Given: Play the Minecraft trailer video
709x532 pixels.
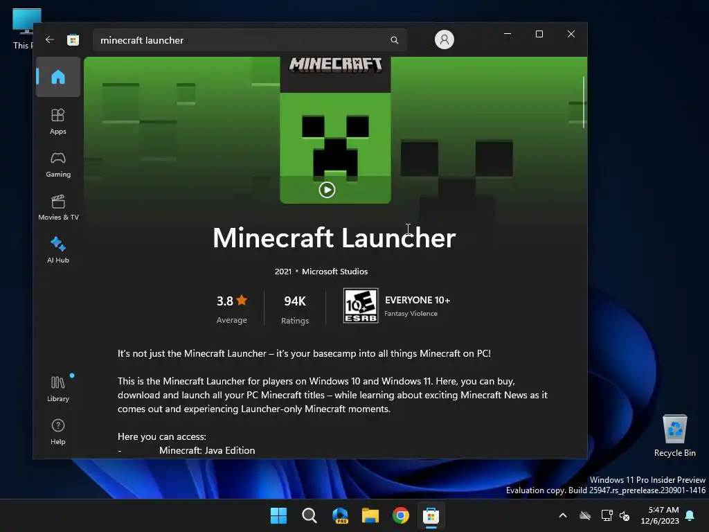Looking at the screenshot, I should pyautogui.click(x=327, y=190).
